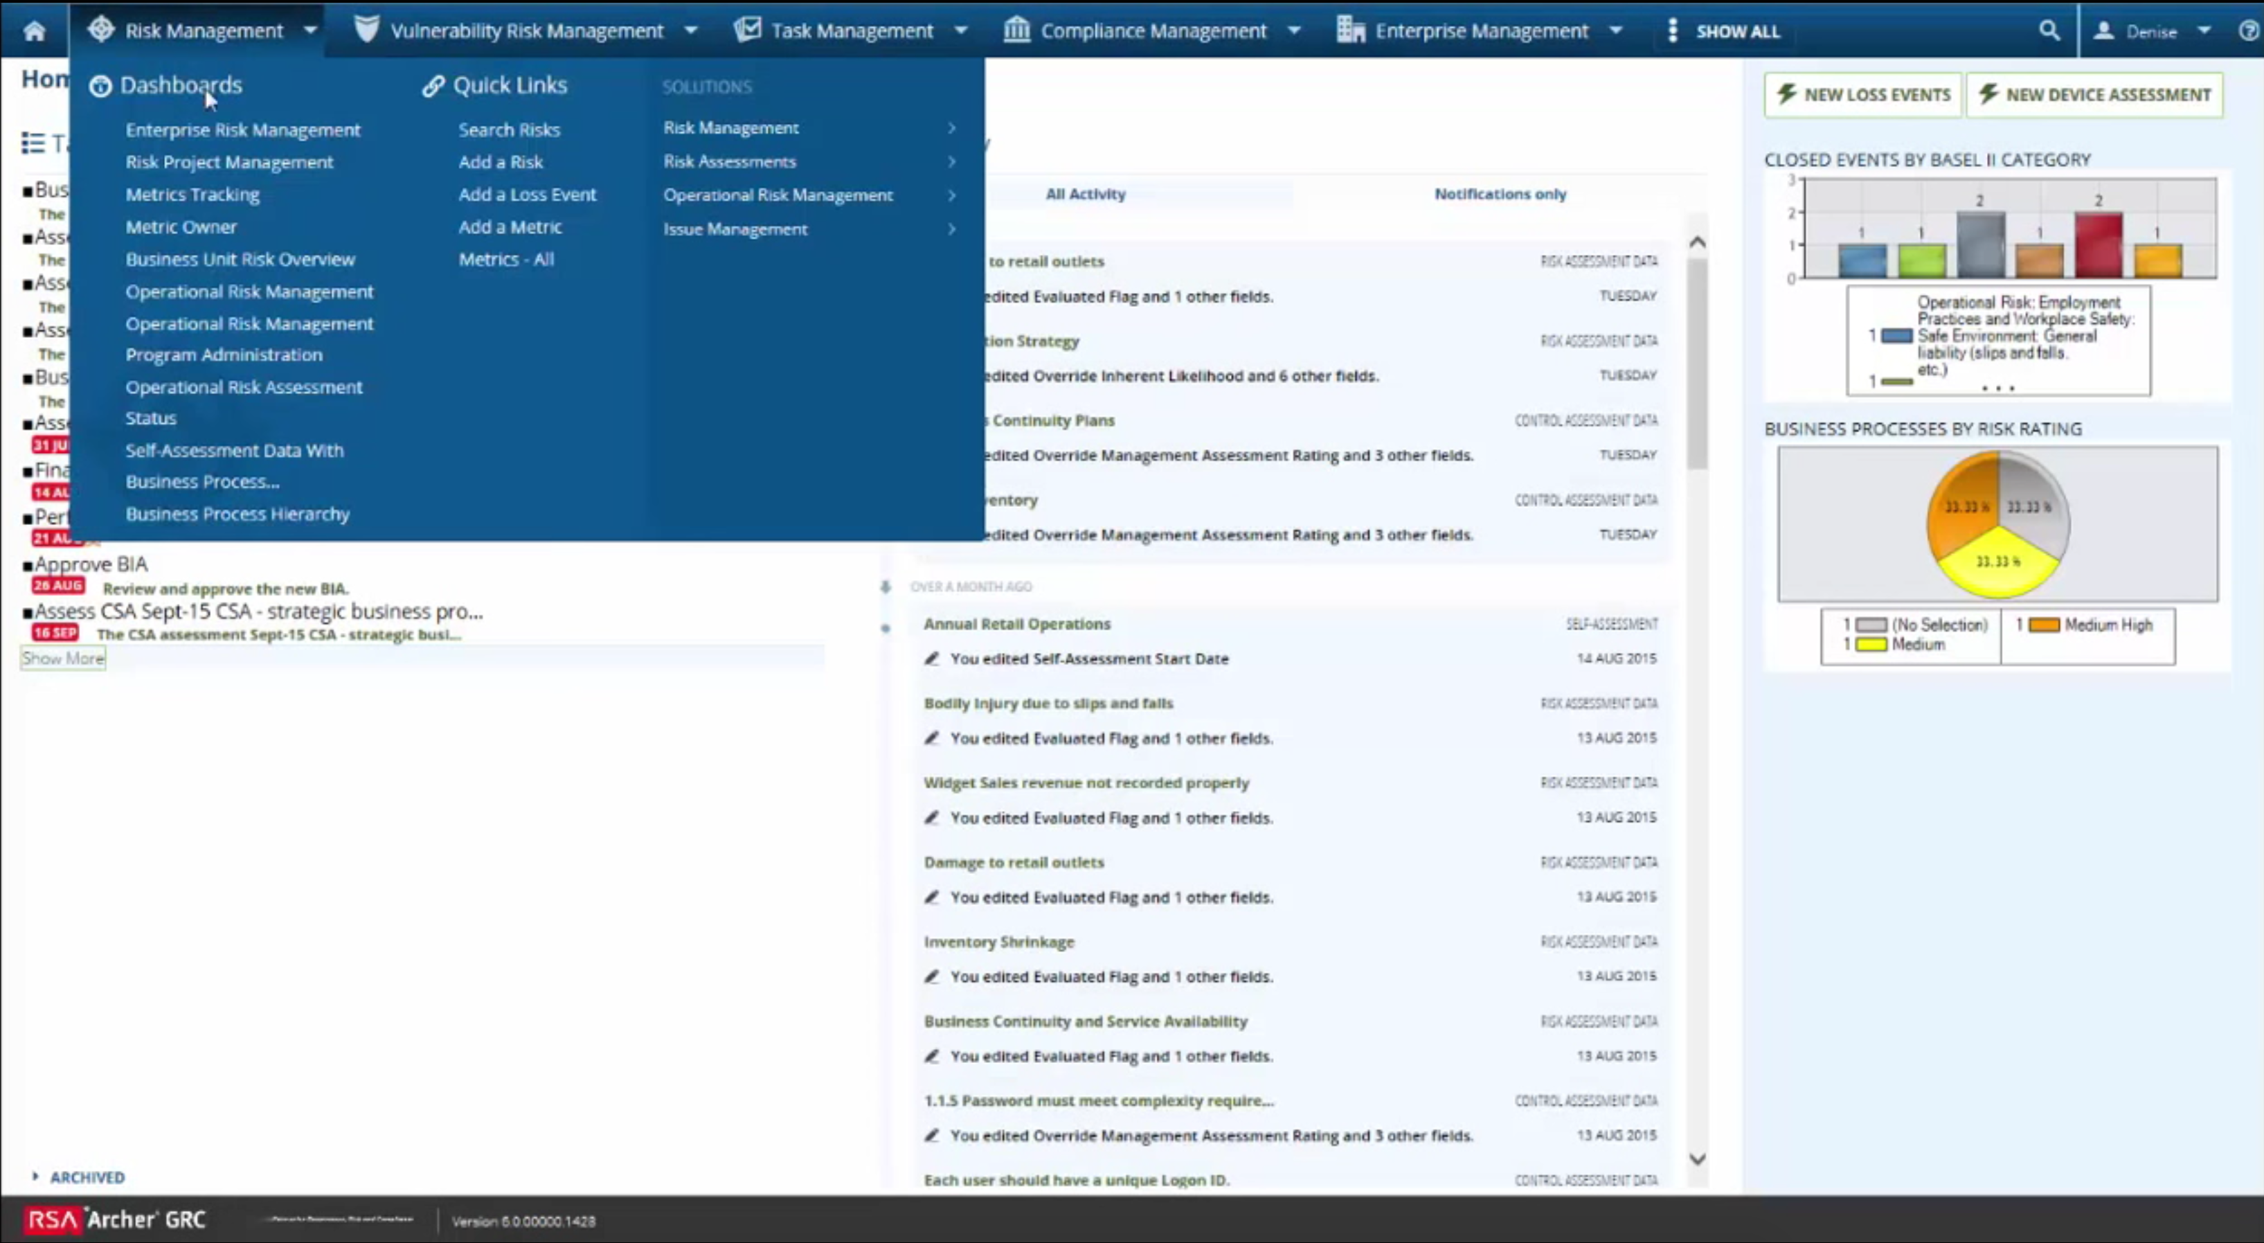Expand the Issue Management submenu chevron

[952, 229]
